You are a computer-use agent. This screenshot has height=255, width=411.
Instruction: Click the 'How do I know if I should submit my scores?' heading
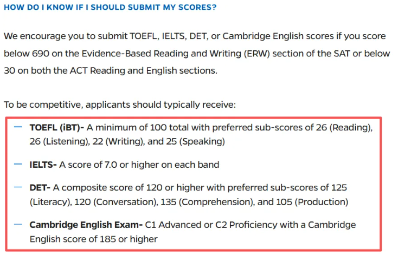point(110,8)
